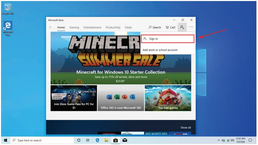Choose Add work or school account

(x=160, y=50)
